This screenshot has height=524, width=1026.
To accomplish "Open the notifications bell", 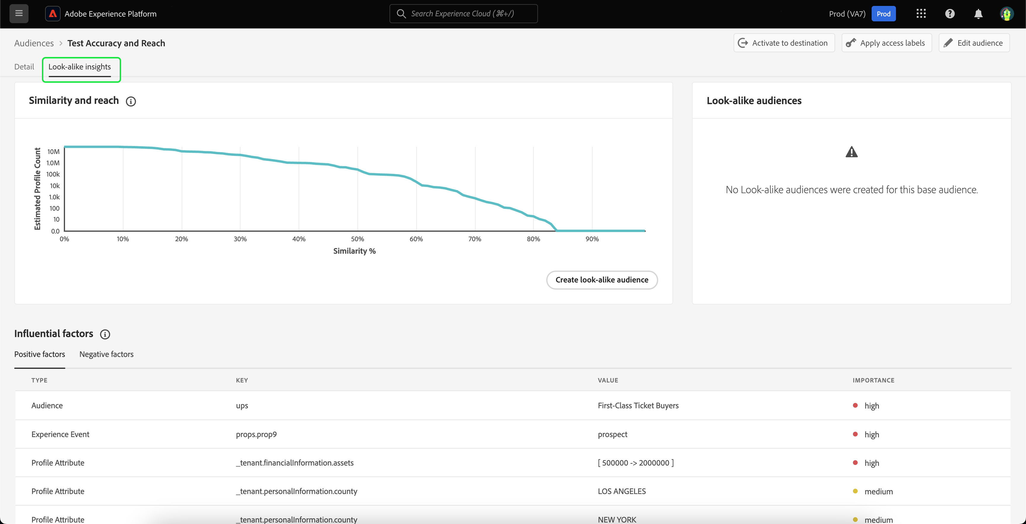I will click(978, 14).
